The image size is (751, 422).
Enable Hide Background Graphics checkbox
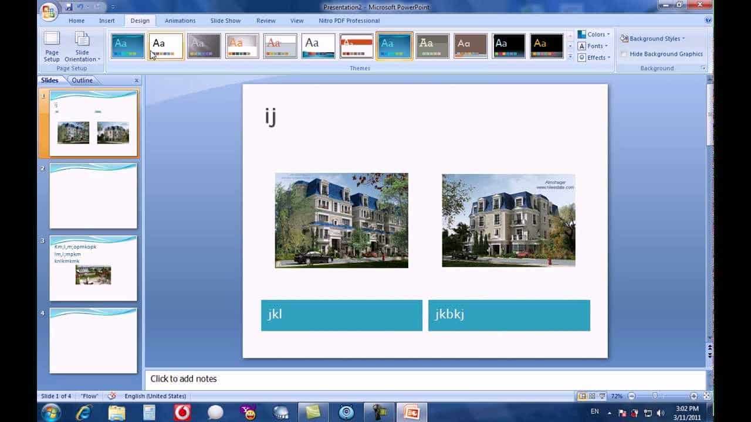tap(624, 54)
